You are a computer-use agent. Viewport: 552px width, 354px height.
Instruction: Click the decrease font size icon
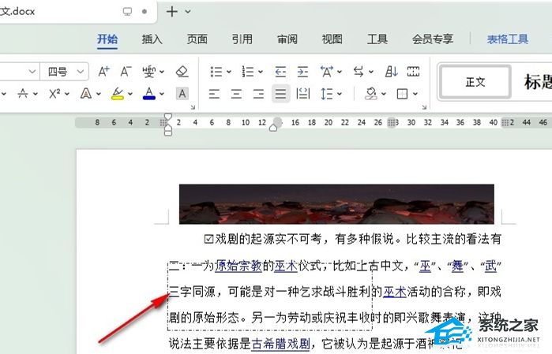pos(126,72)
